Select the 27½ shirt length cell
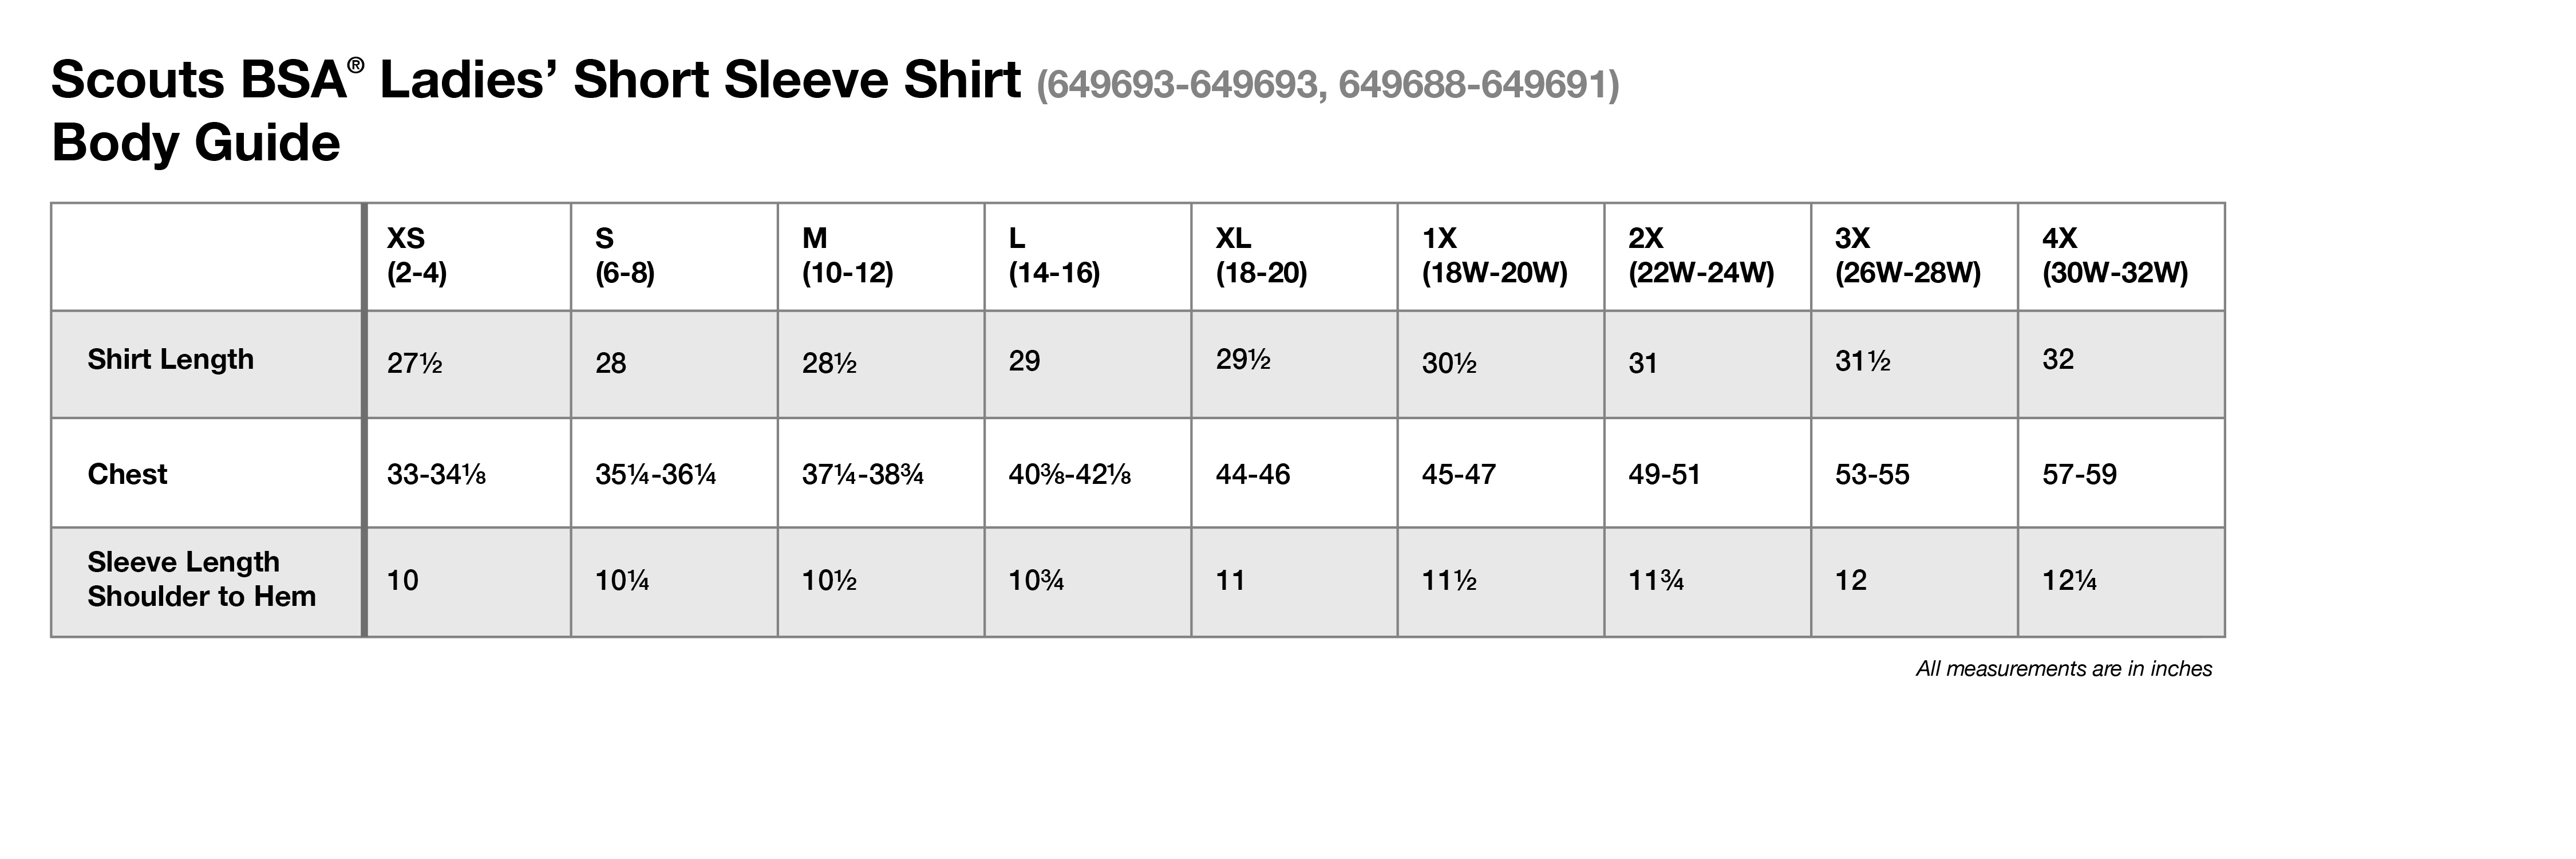This screenshot has width=2576, height=859. coord(415,363)
